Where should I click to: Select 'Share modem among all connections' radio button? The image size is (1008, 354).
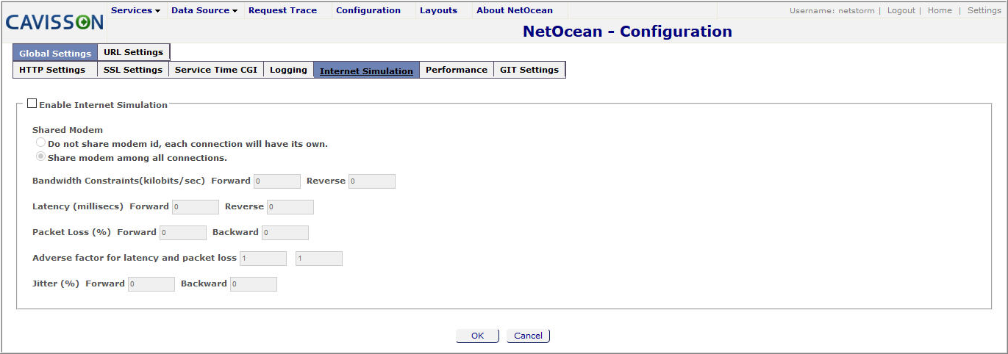point(41,156)
